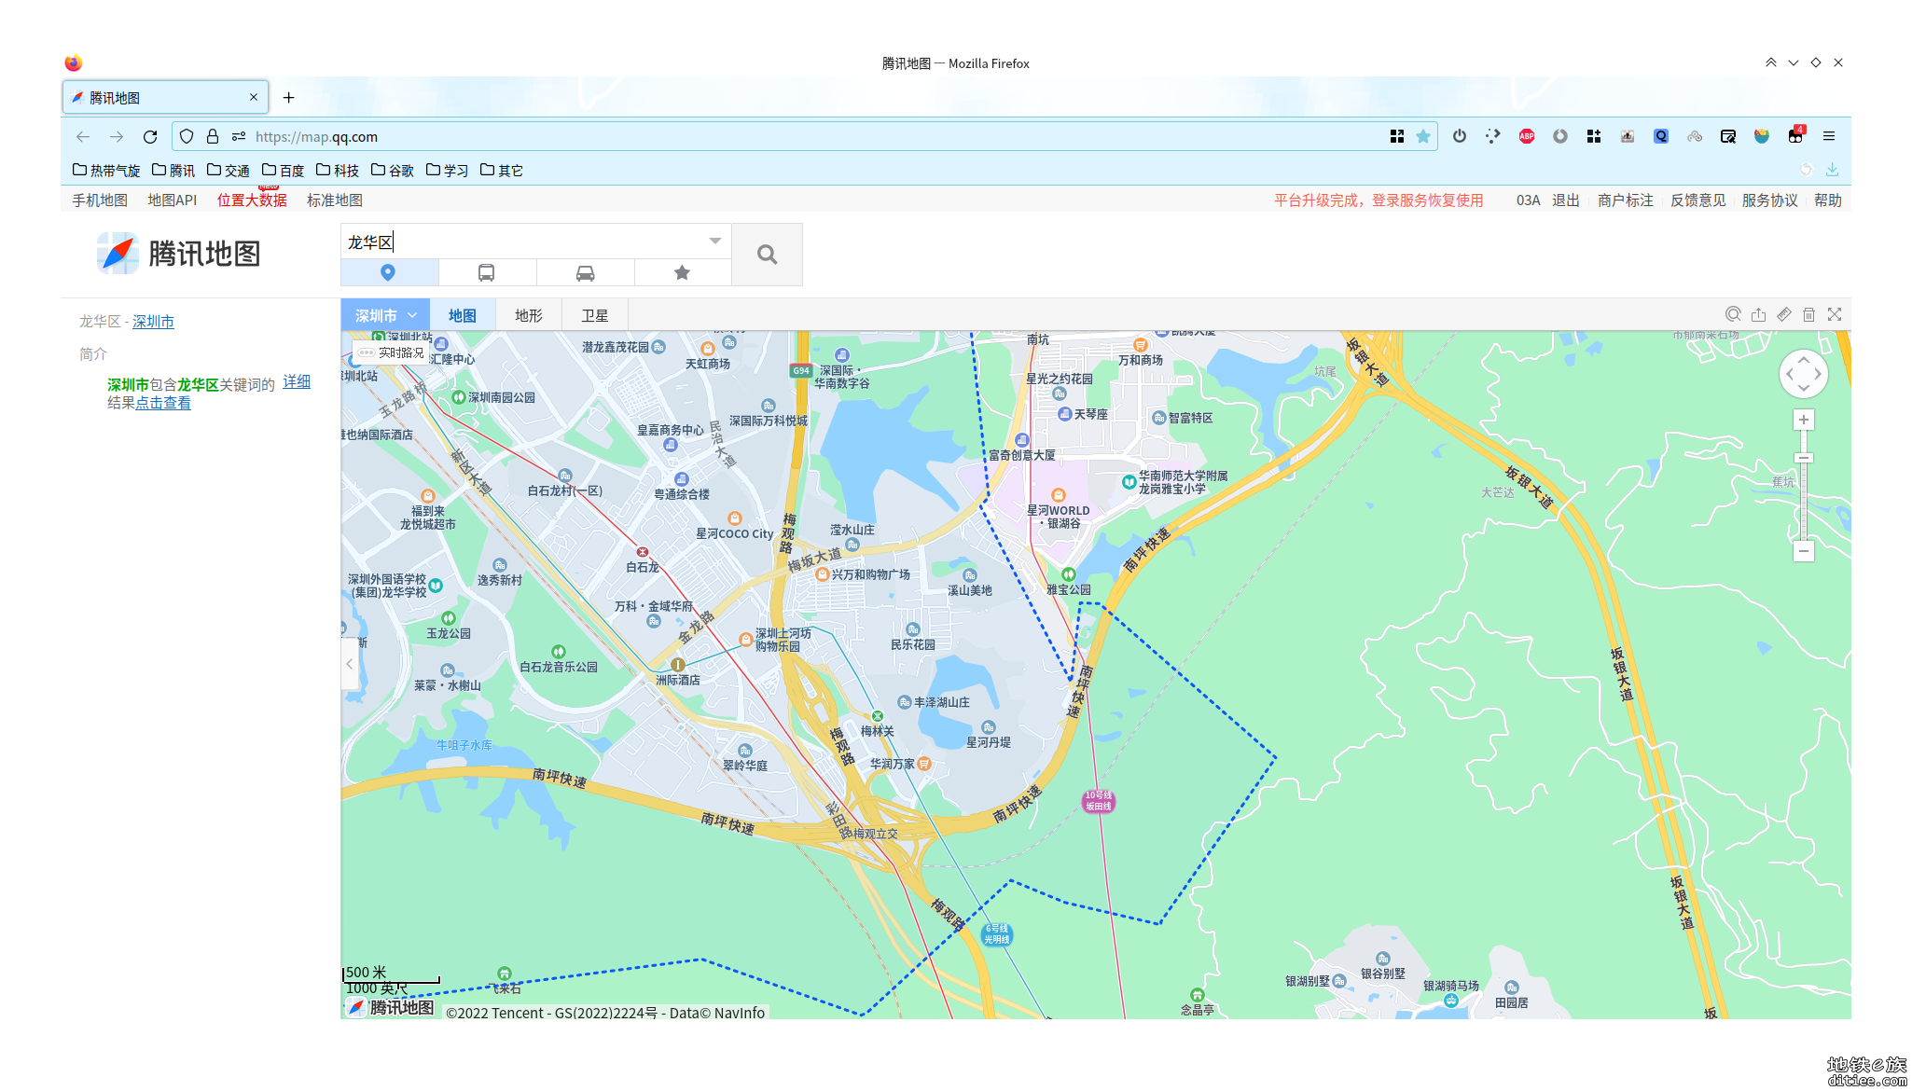
Task: Collapse the left results panel
Action: [350, 664]
